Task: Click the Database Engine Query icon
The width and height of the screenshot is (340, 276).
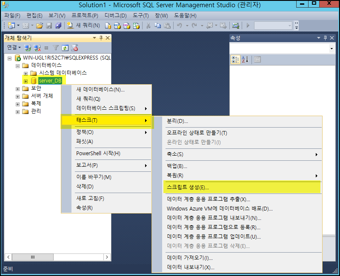Action: [108, 26]
